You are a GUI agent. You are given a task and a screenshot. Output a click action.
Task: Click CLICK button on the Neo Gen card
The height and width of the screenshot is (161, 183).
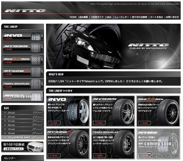tap(144, 123)
